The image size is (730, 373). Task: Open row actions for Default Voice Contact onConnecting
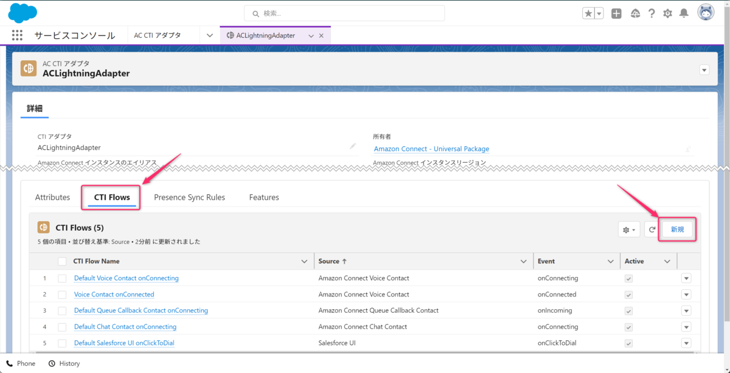click(x=686, y=278)
